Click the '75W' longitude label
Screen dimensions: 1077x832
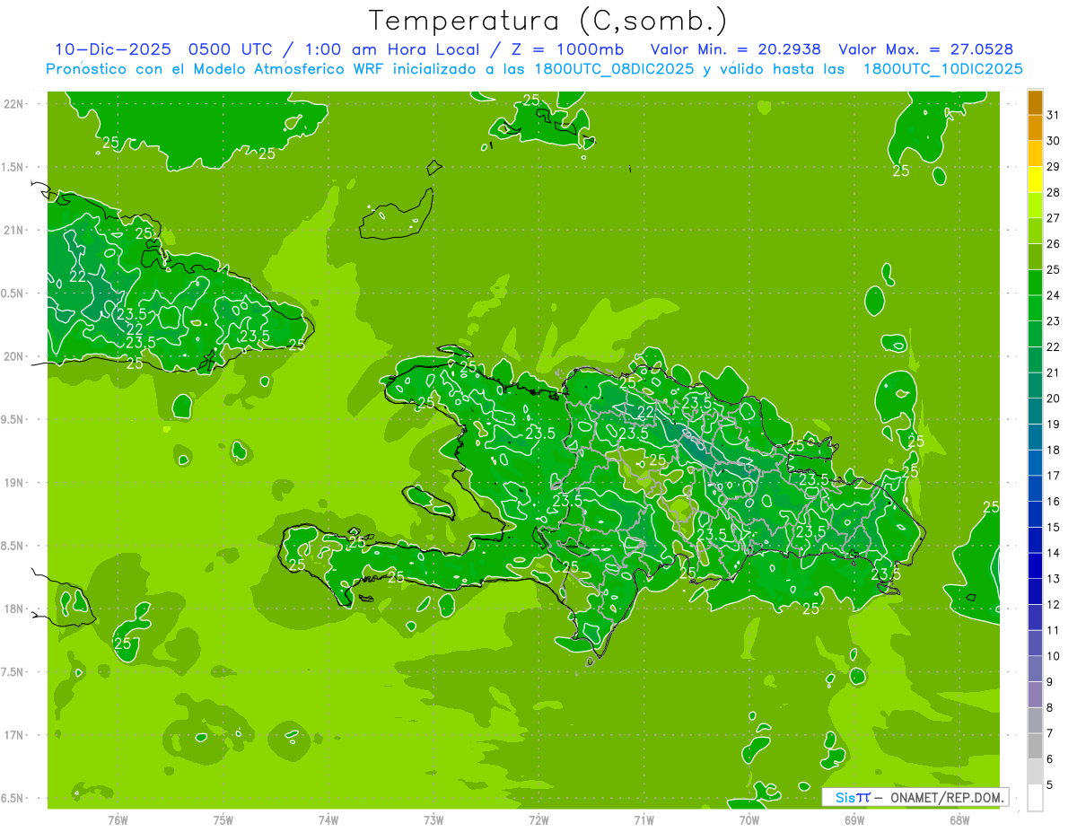223,819
